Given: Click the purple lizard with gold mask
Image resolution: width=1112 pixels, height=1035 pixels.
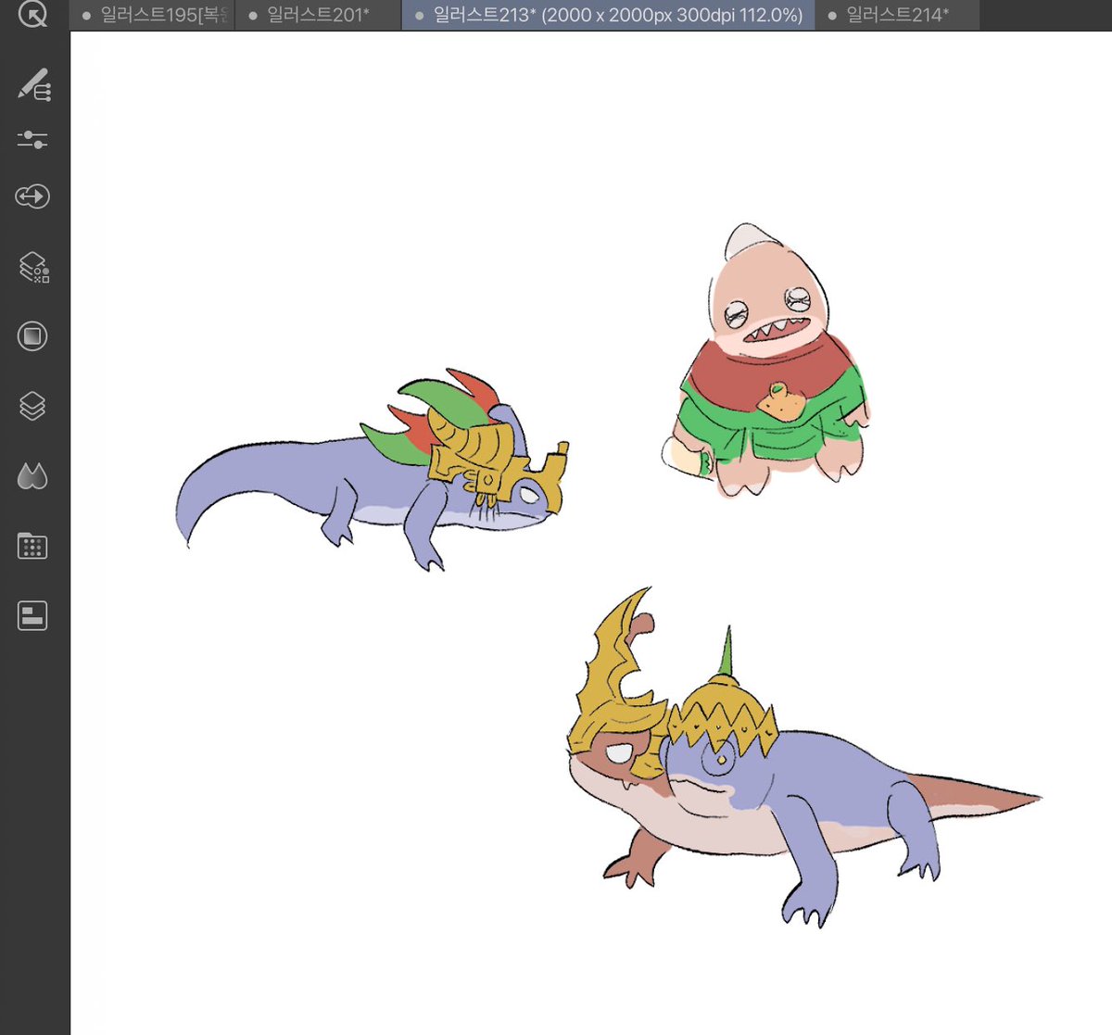Looking at the screenshot, I should coord(372,471).
